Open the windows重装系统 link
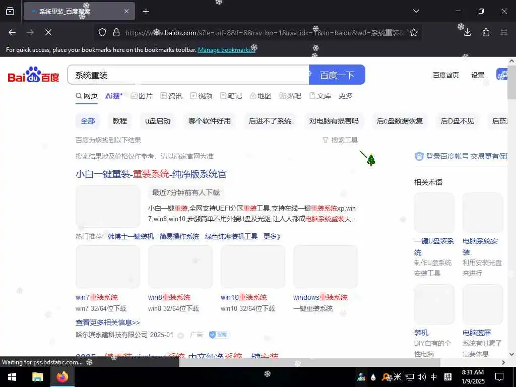Viewport: 516px width, 387px height. 320,297
